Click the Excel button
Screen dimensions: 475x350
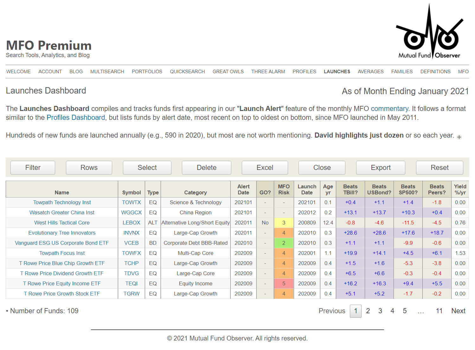point(265,168)
